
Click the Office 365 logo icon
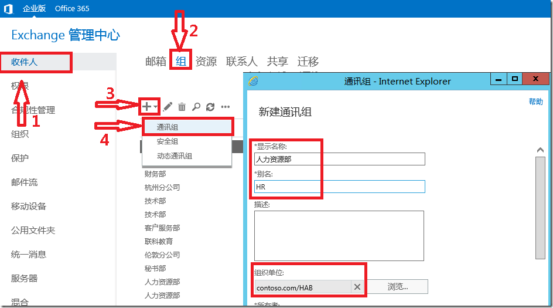click(x=8, y=8)
